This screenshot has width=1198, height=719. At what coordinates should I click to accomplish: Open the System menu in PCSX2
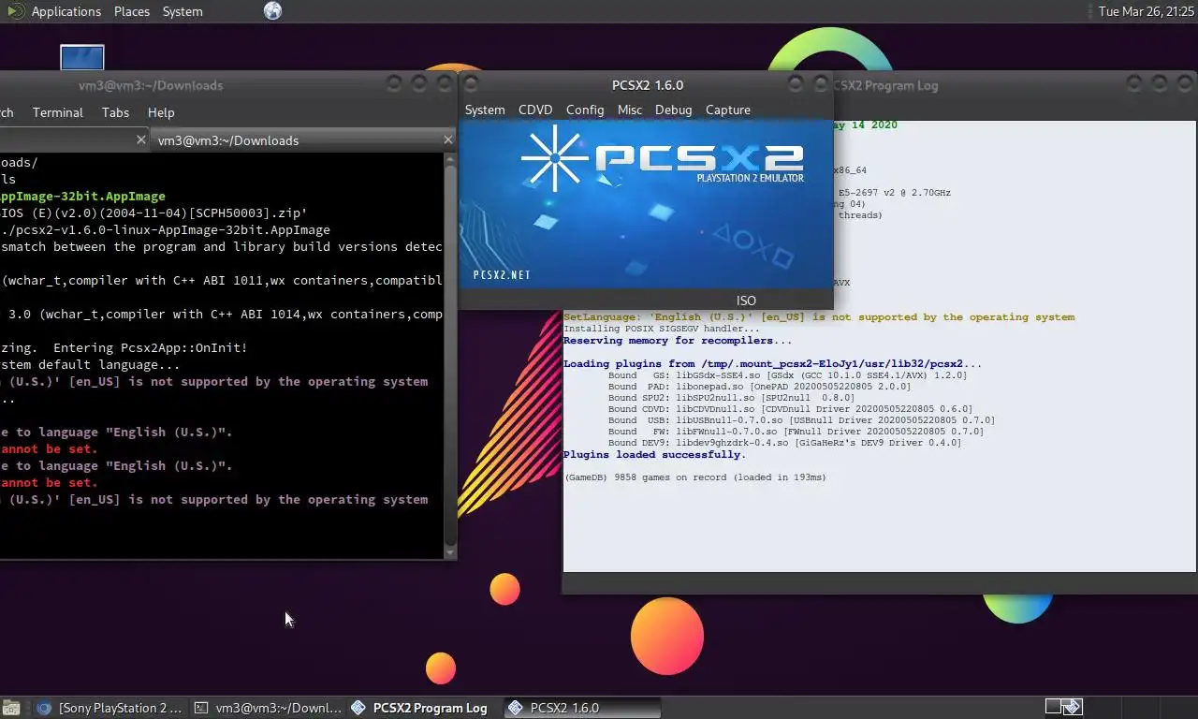(x=485, y=110)
